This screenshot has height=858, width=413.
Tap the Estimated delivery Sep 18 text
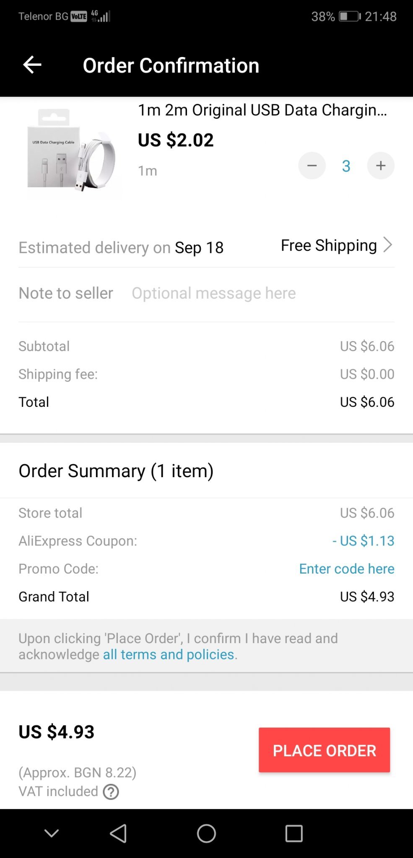[121, 248]
